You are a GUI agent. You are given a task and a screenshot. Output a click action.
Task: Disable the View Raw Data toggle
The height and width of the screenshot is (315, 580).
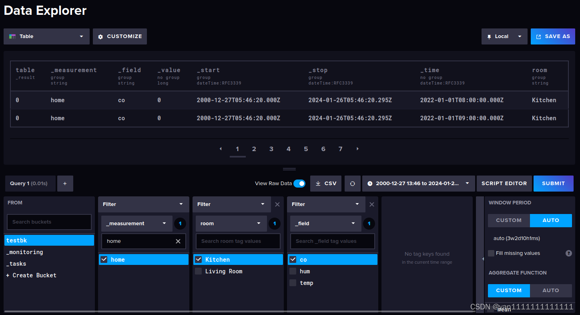[x=299, y=183]
